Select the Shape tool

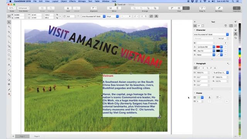point(9,27)
